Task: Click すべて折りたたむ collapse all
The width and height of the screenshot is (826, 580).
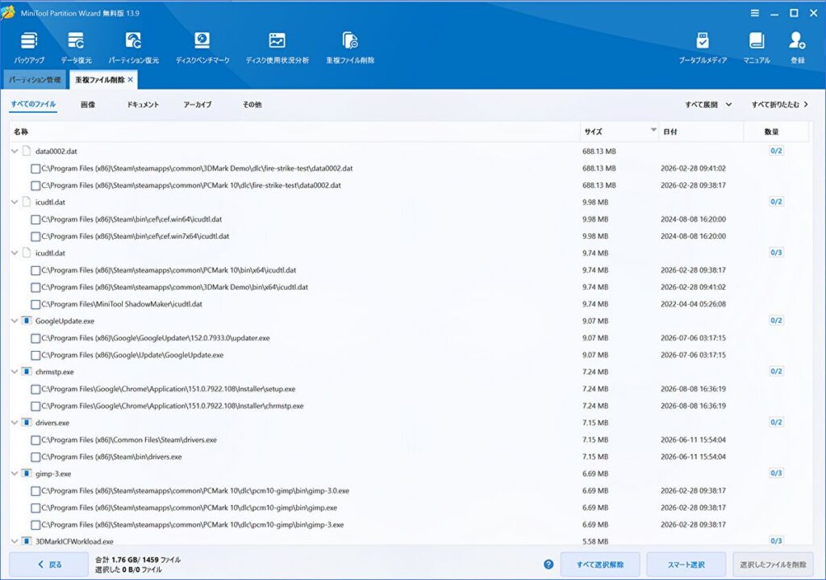Action: click(780, 104)
